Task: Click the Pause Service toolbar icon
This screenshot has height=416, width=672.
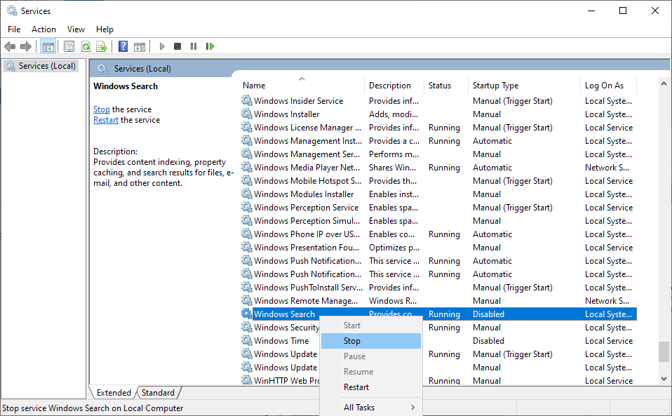Action: coord(194,47)
